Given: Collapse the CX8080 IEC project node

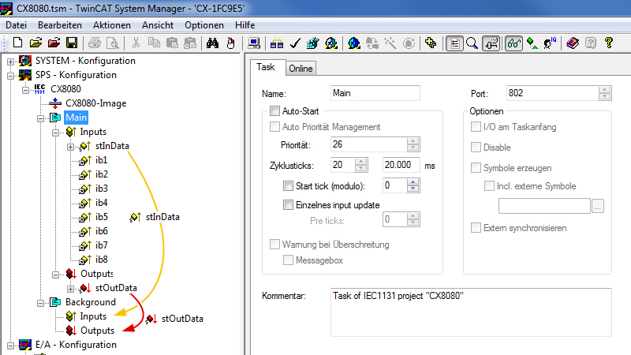Looking at the screenshot, I should click(x=25, y=90).
